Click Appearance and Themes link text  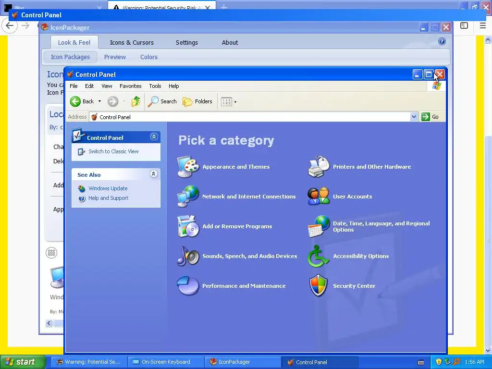point(236,167)
